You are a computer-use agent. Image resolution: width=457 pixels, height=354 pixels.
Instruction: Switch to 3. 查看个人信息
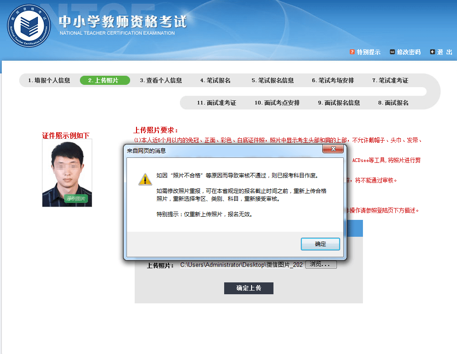pos(162,80)
